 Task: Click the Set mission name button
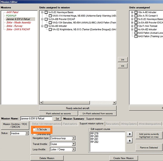57,118
